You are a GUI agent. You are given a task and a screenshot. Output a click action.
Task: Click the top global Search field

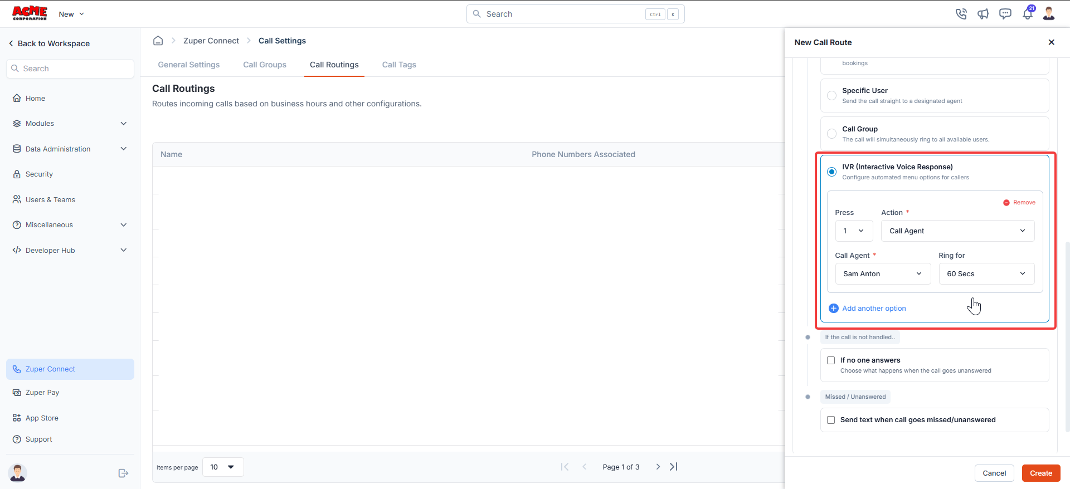[x=575, y=14]
